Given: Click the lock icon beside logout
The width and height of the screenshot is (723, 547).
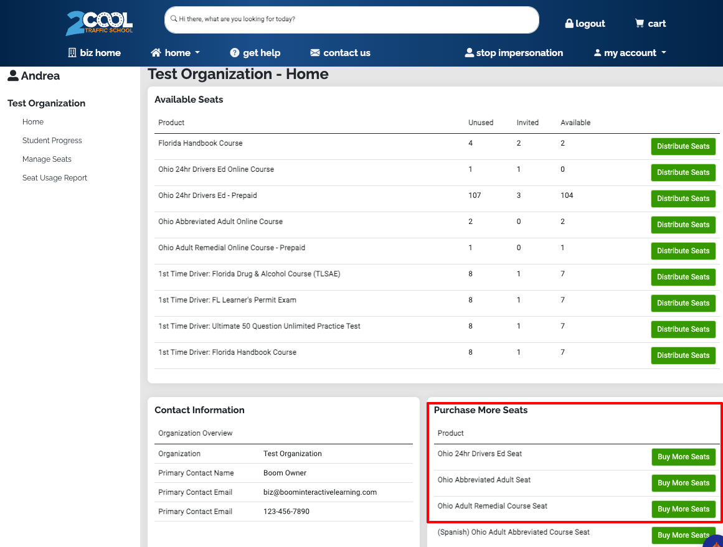Looking at the screenshot, I should (x=569, y=23).
